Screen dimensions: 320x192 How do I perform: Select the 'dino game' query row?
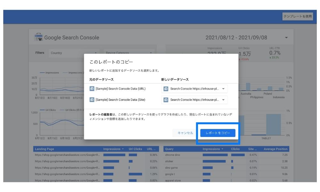click(x=226, y=168)
